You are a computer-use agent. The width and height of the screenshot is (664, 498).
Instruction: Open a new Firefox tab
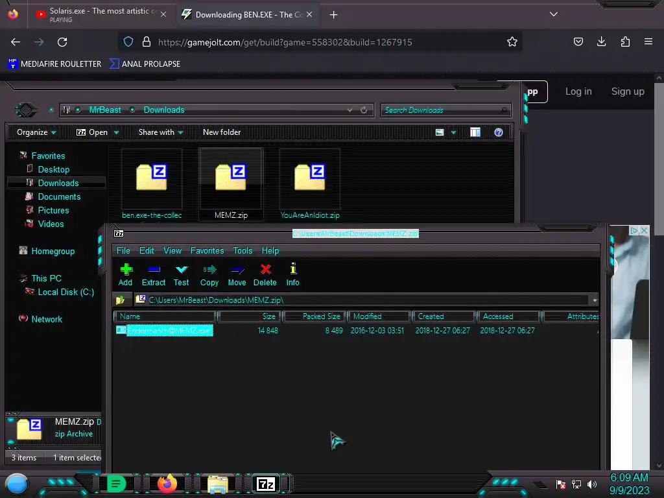coord(334,15)
